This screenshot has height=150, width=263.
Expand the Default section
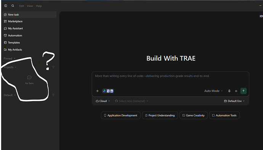click(10, 95)
